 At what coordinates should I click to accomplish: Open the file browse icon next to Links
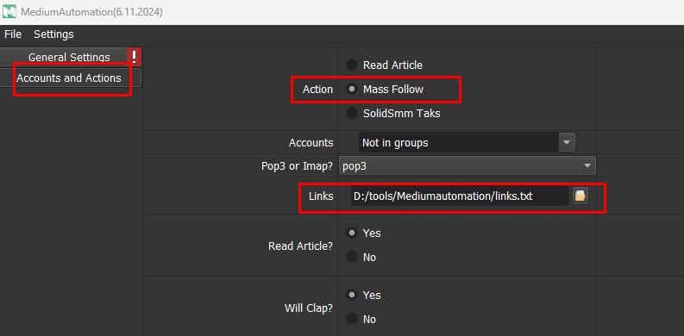coord(580,196)
